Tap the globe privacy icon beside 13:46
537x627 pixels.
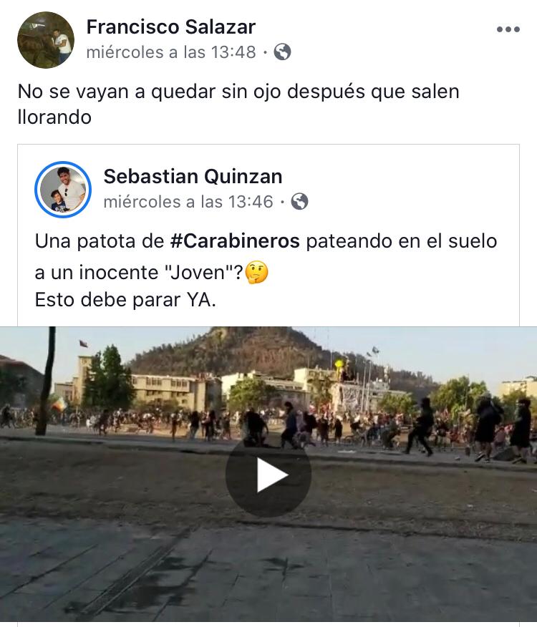tap(299, 202)
